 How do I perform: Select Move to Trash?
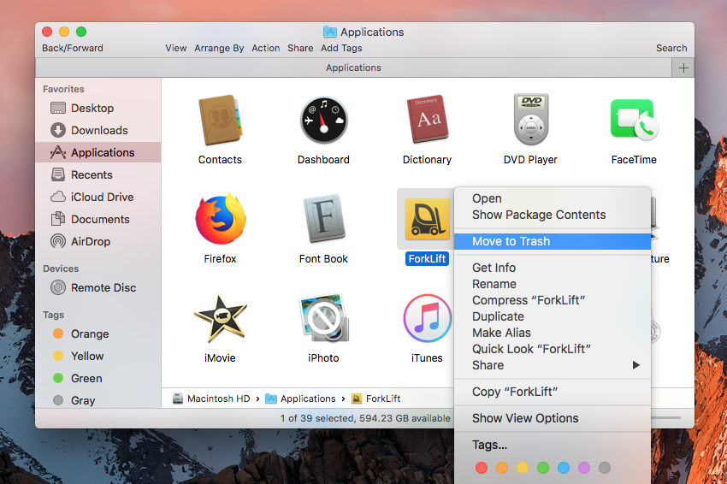tap(553, 241)
